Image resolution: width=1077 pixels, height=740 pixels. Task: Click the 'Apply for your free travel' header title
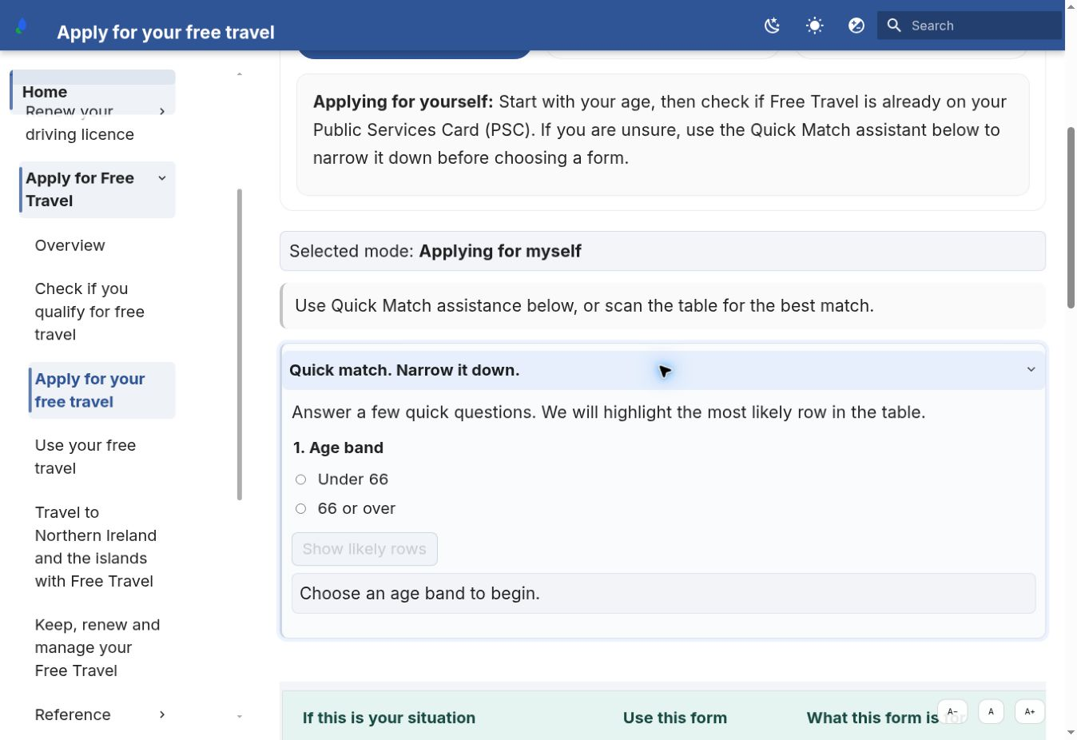pyautogui.click(x=165, y=32)
